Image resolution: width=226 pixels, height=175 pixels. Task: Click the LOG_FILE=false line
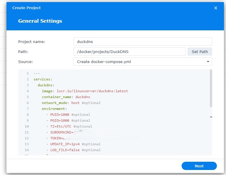pyautogui.click(x=73, y=150)
